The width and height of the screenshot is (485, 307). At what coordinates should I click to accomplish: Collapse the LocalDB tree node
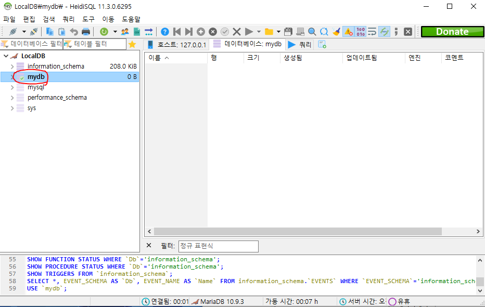click(x=6, y=56)
